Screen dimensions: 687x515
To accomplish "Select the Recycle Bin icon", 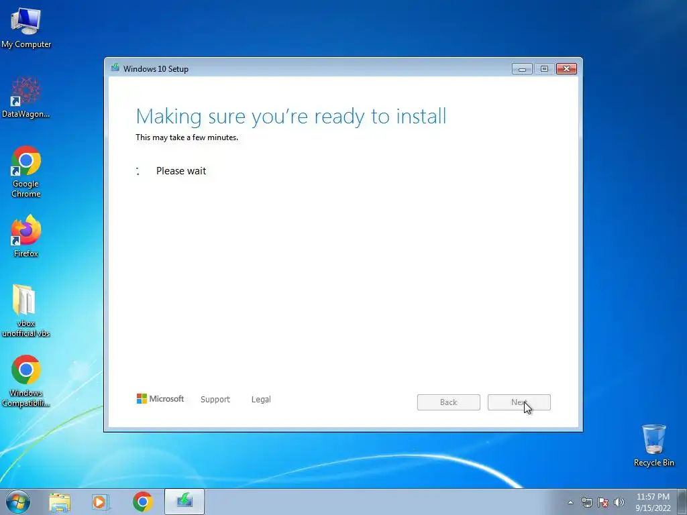I will pos(653,445).
